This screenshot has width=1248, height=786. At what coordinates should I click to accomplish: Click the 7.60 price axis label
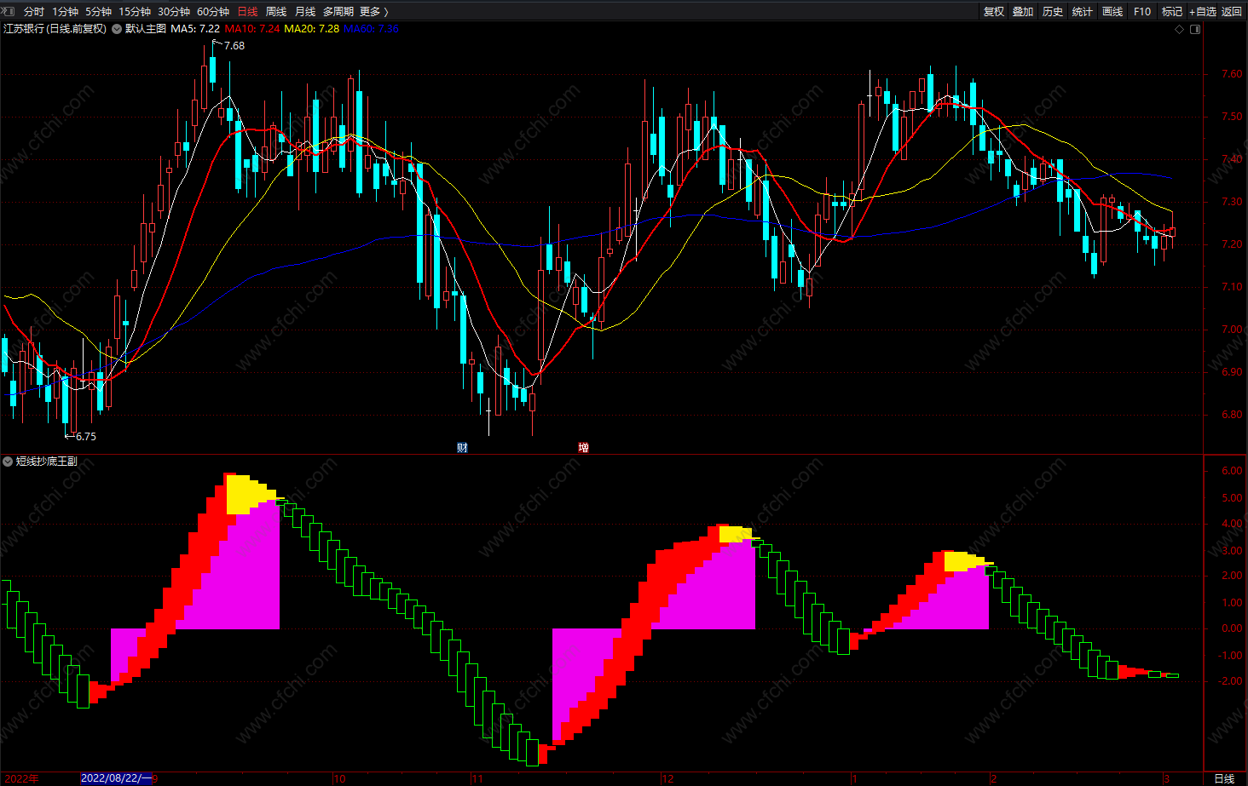(1232, 74)
